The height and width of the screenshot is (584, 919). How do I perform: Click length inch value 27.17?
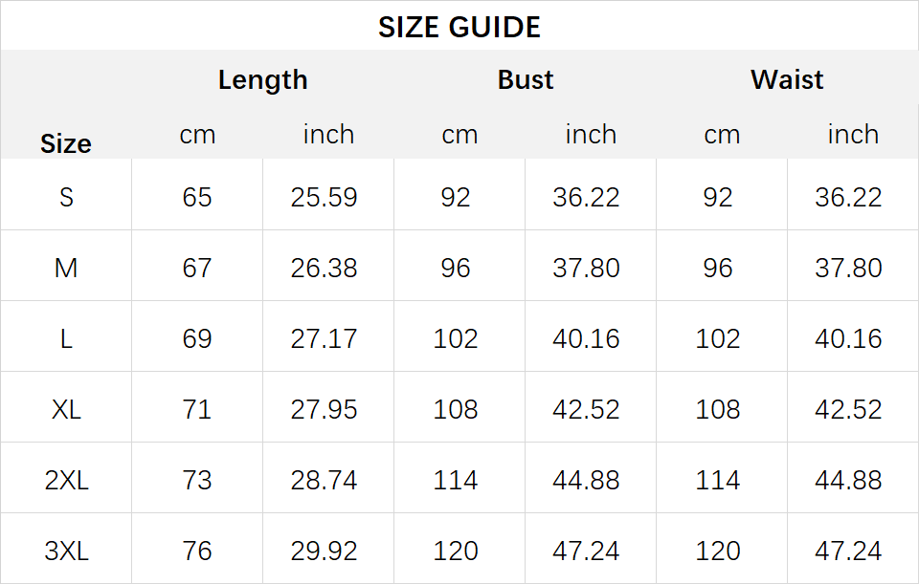point(325,338)
